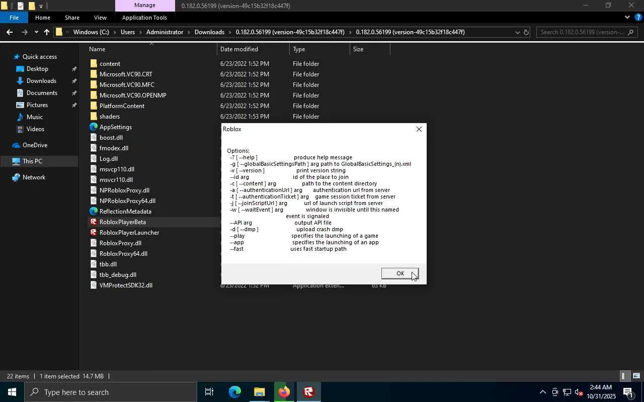This screenshot has height=402, width=644.
Task: Open the File ribbon tab
Action: tap(14, 18)
